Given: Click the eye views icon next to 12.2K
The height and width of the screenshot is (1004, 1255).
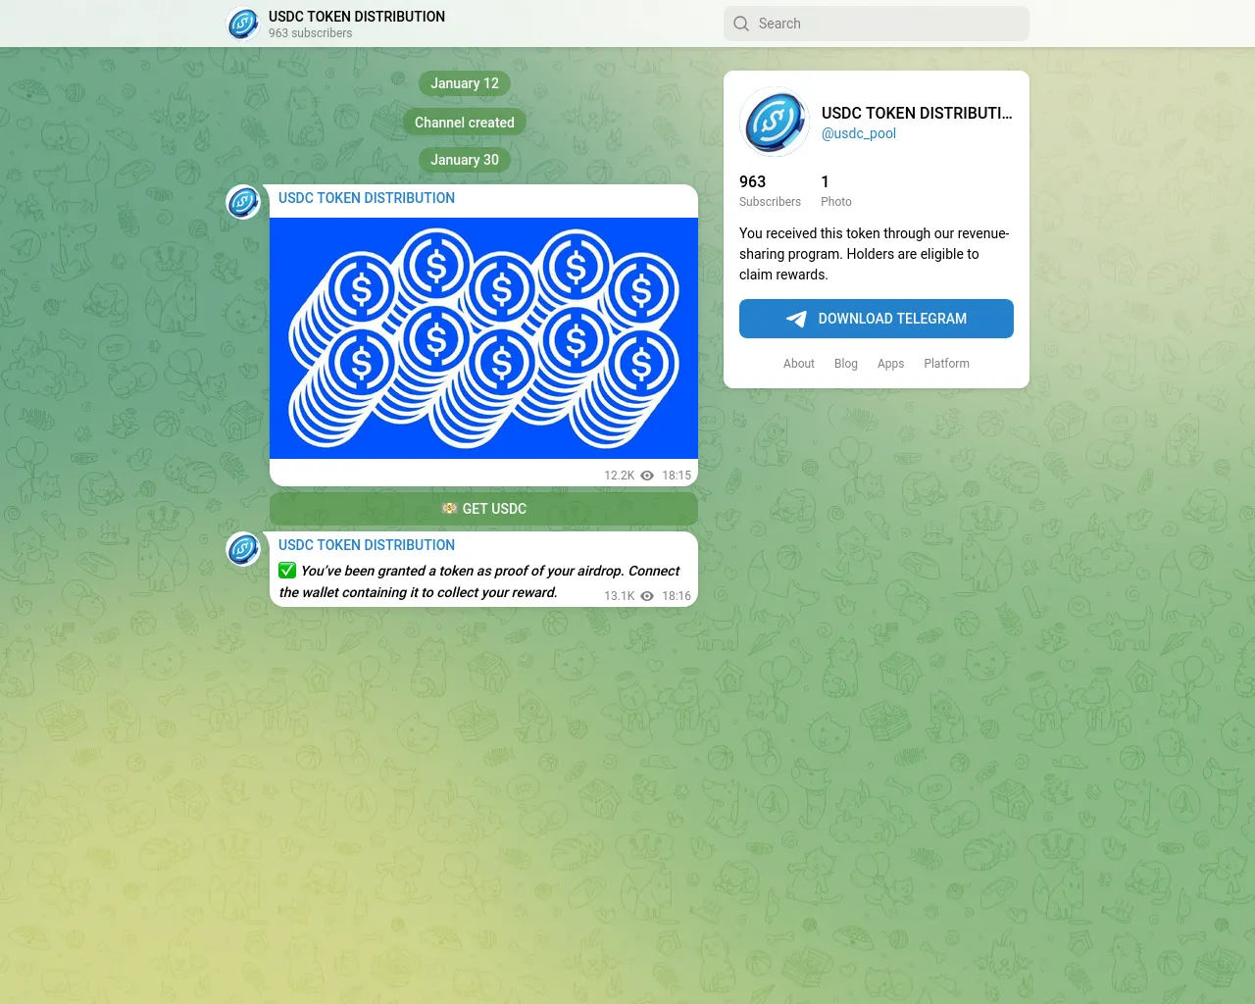Looking at the screenshot, I should coord(647,476).
